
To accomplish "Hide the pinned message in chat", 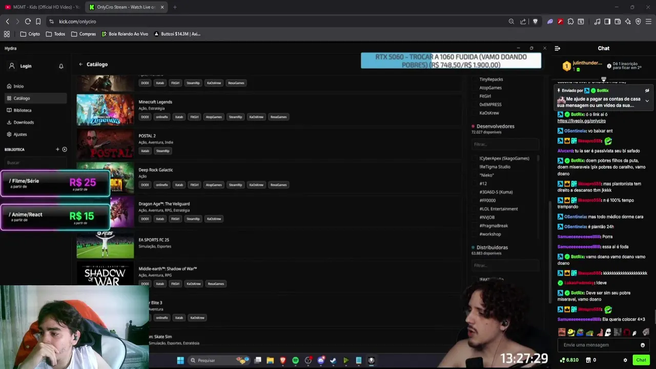I will 647,91.
